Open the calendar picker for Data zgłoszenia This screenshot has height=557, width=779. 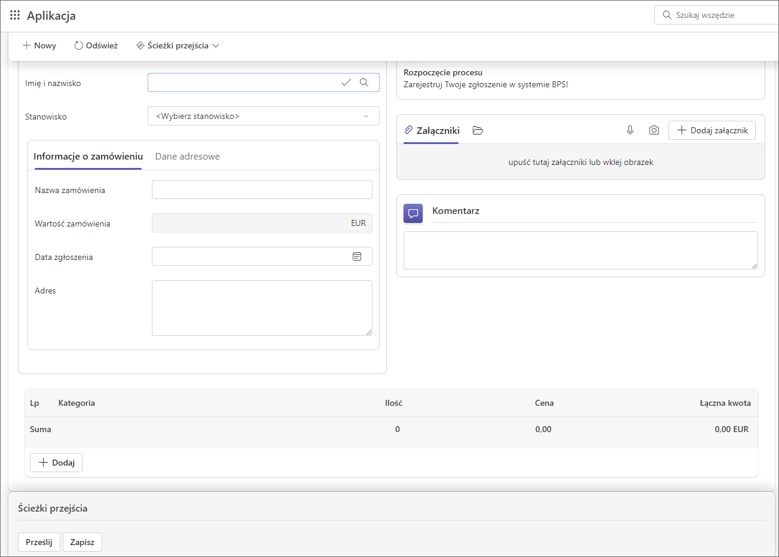coord(357,256)
